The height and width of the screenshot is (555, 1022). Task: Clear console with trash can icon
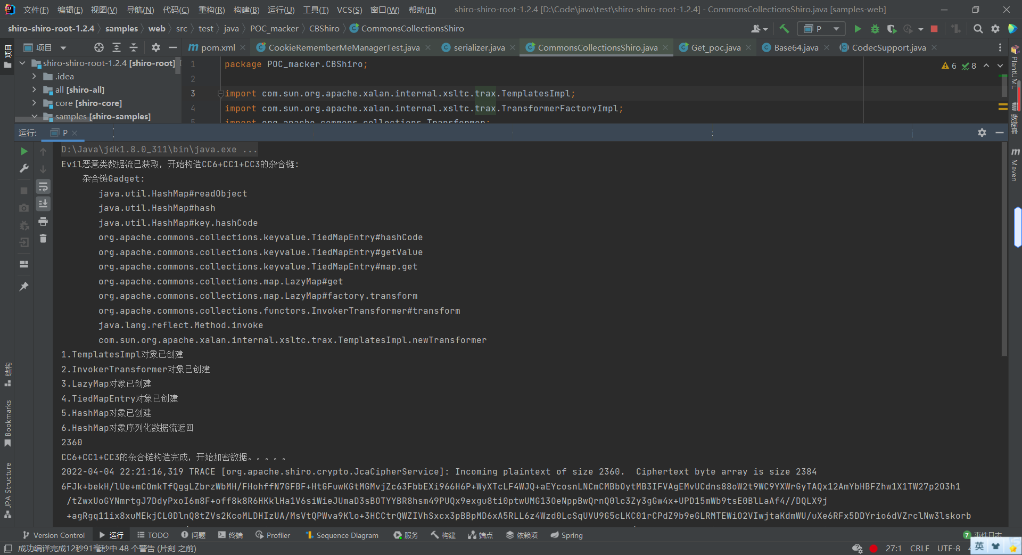click(x=43, y=238)
